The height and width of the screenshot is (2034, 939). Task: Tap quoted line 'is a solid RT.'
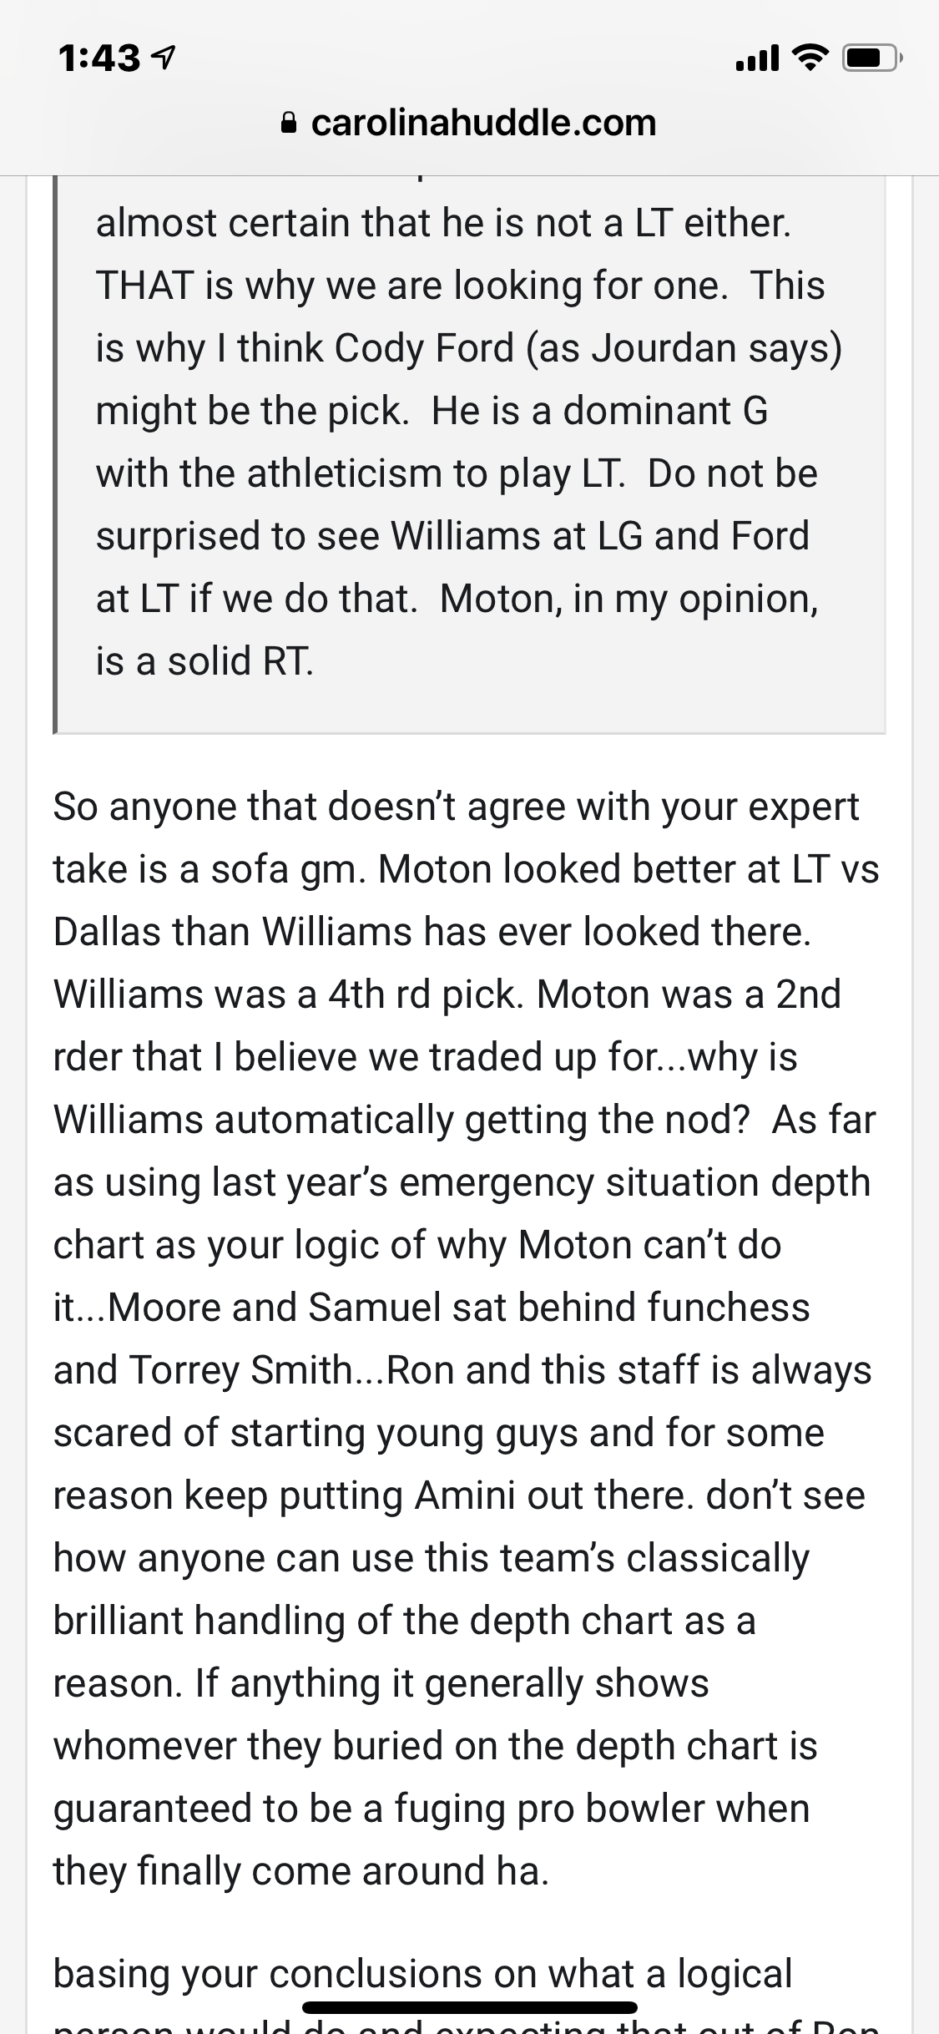pos(205,660)
